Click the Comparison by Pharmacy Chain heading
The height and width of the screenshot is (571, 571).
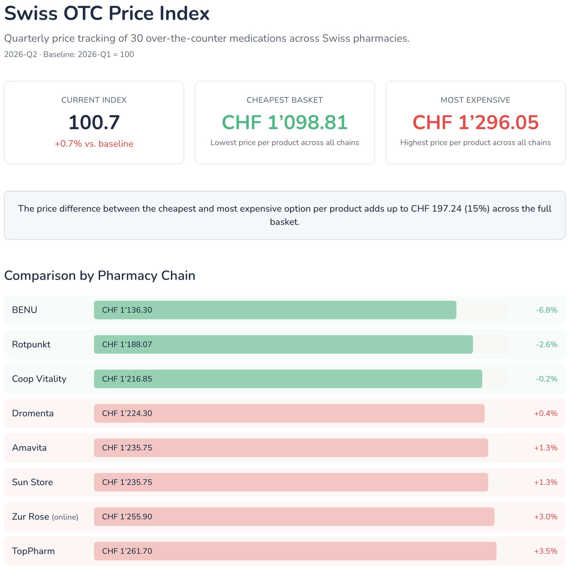pos(100,276)
